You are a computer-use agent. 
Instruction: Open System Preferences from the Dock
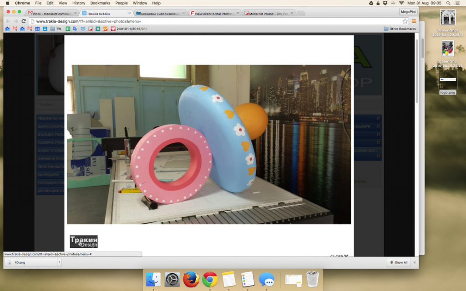click(x=172, y=279)
